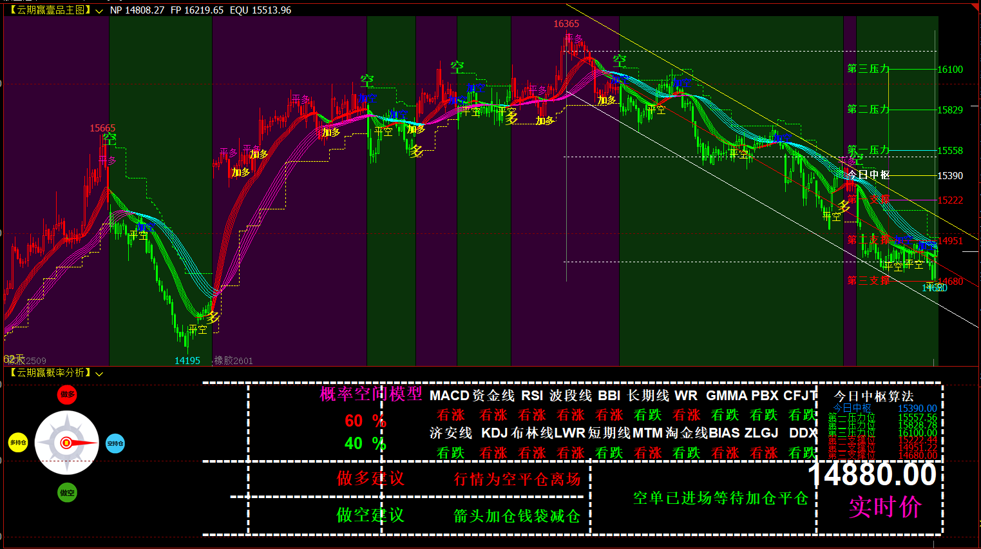The image size is (981, 549).
Task: Click the 长期线 indicator label
Action: 649,396
